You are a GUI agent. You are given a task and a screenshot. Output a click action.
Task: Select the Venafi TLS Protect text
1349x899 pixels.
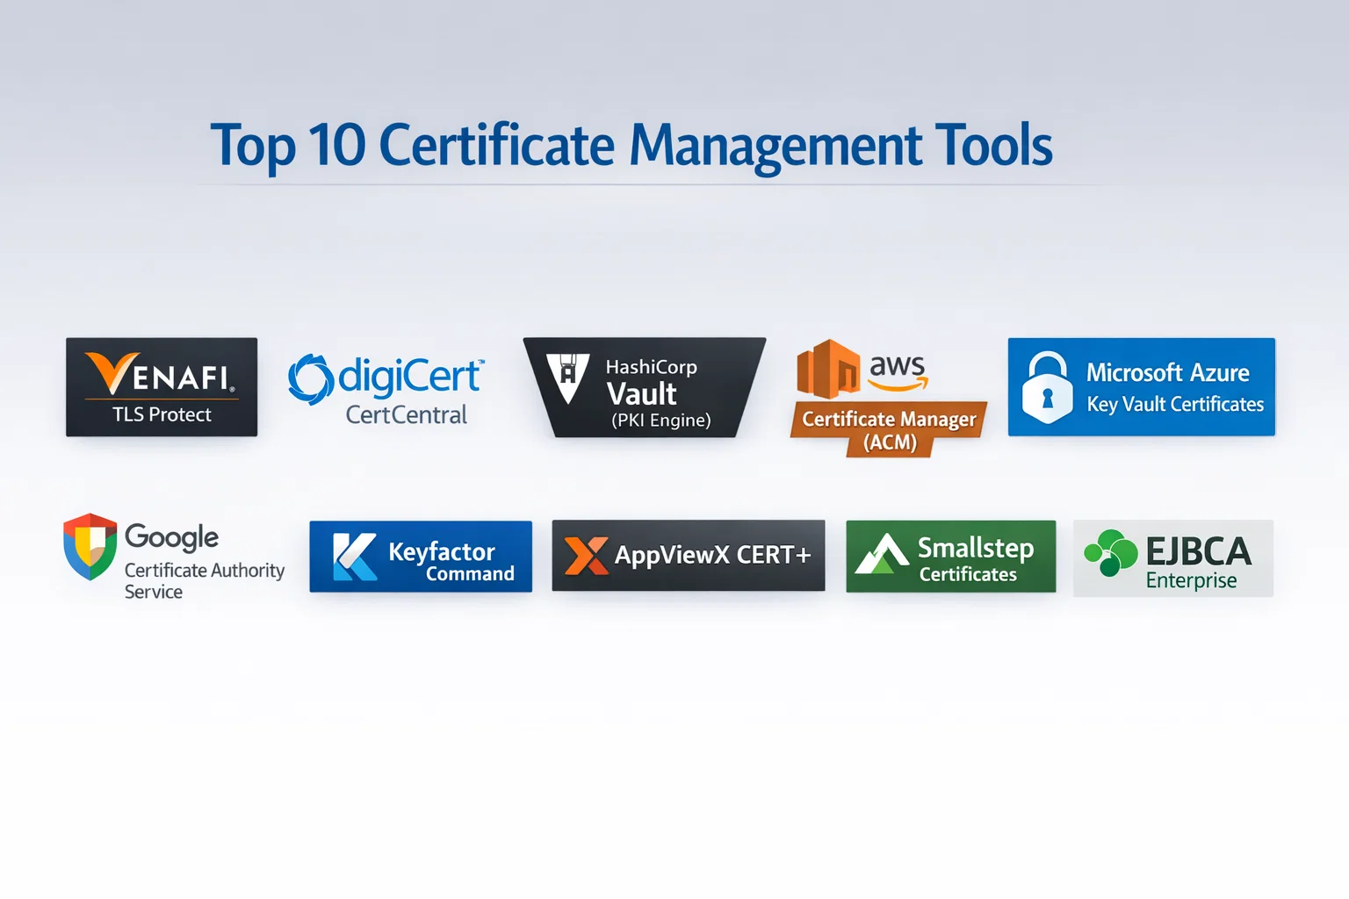click(162, 414)
